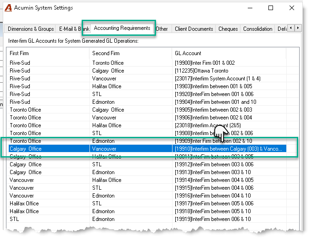
Task: Click [19913]InterFirm between 003 & 10
Action: tap(213, 172)
